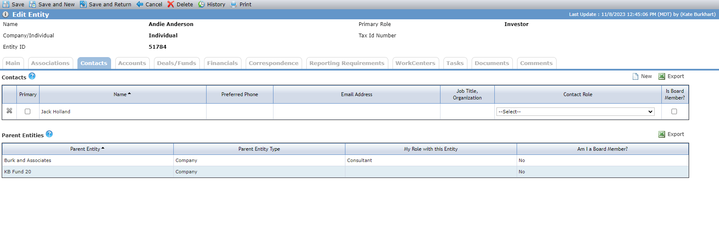Click the Save and Return icon

pos(83,4)
